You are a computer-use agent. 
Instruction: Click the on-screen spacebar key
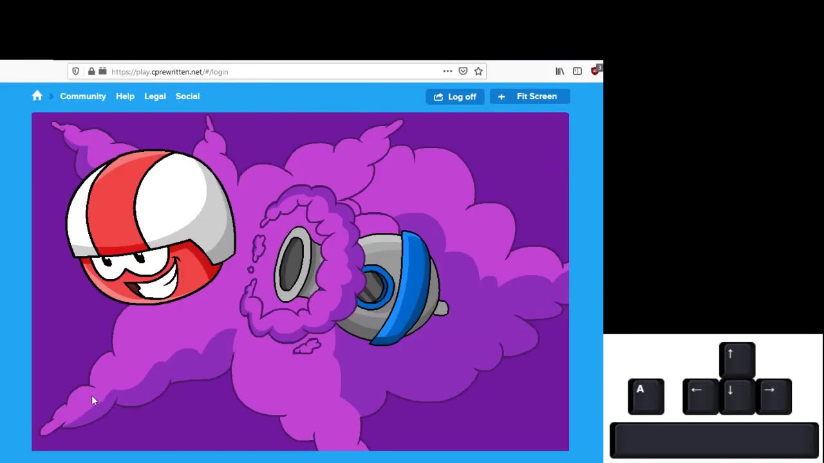[x=714, y=440]
